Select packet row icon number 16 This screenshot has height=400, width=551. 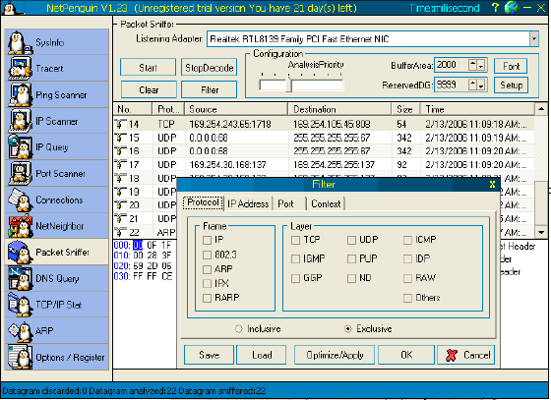tap(120, 151)
